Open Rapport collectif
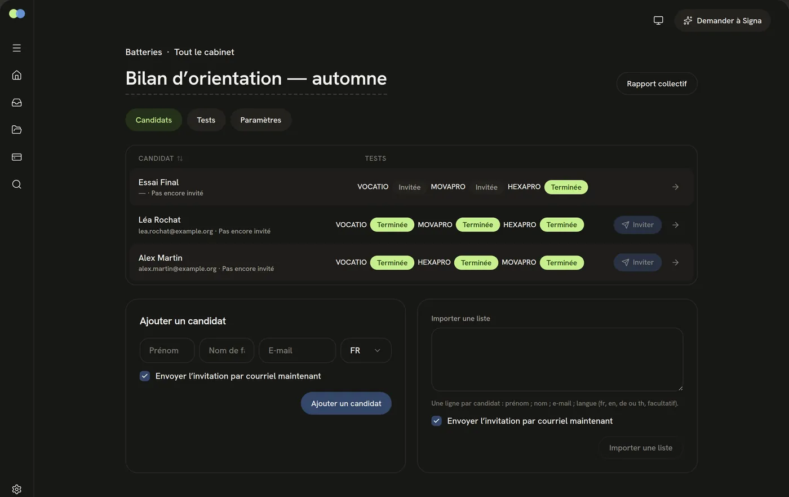Image resolution: width=789 pixels, height=497 pixels. point(657,83)
